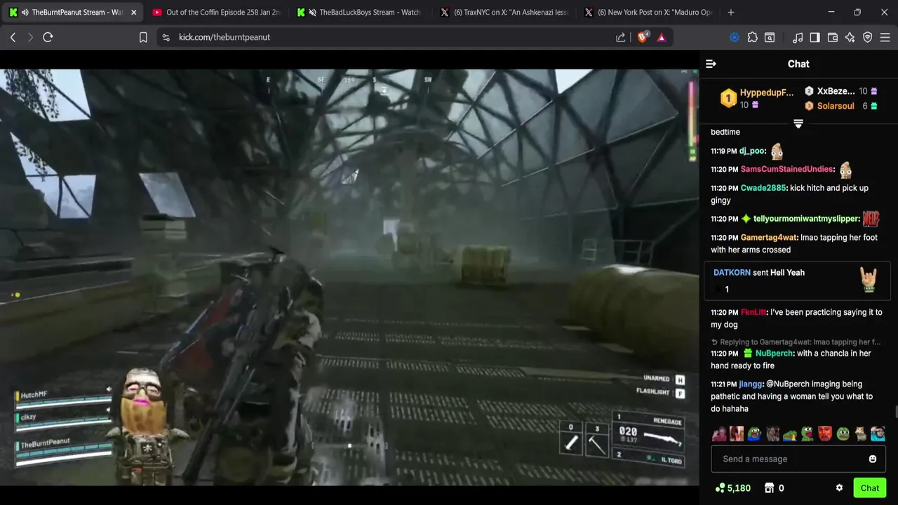898x505 pixels.
Task: Go back to previous page
Action: point(13,37)
